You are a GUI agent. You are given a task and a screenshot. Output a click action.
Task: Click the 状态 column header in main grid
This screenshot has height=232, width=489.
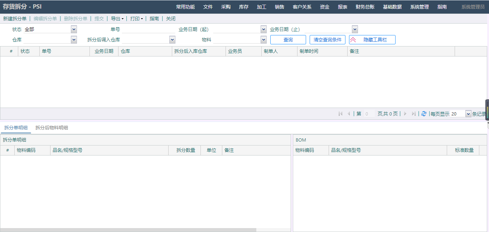point(29,51)
